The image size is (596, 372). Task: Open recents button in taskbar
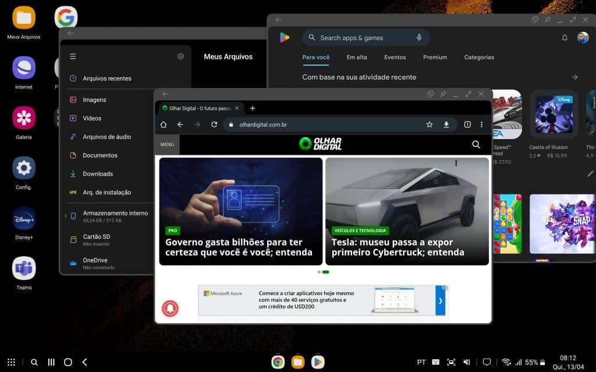tap(51, 362)
